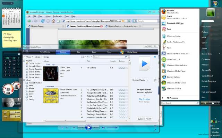The width and height of the screenshot is (222, 138).
Task: Select the song My Culture
Action: [91, 68]
